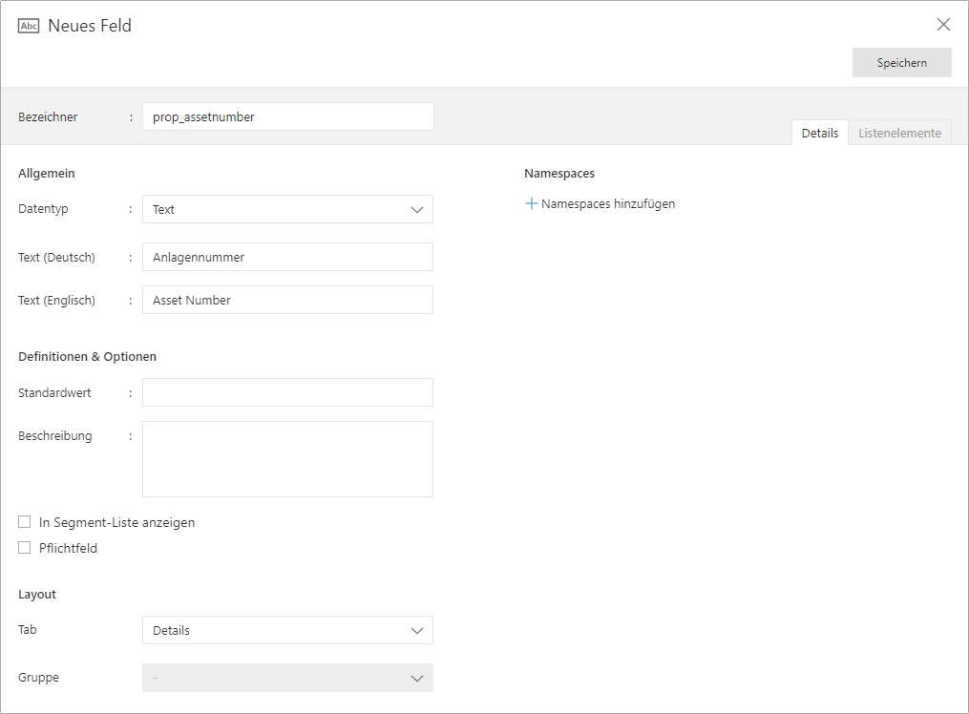Open the Tab dropdown showing Details
969x714 pixels.
point(286,630)
